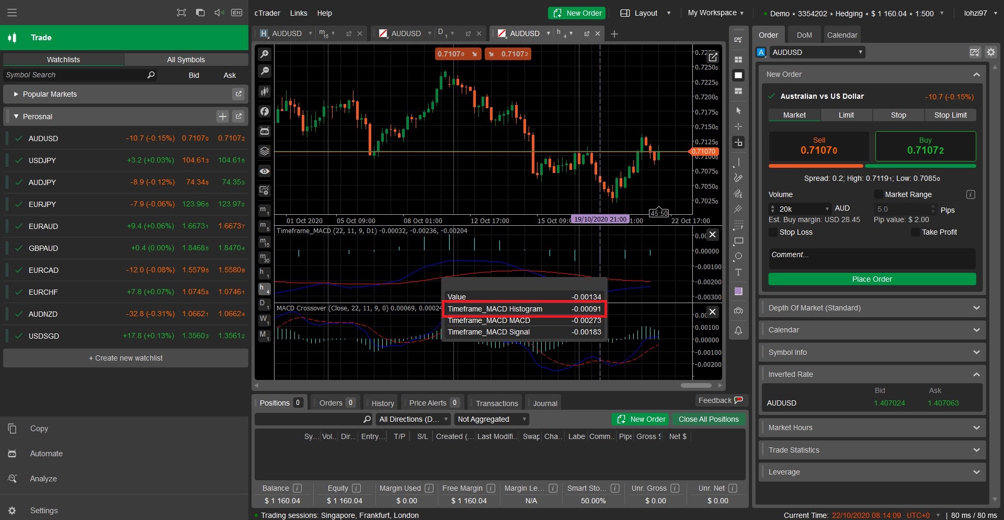Open the My Workspace dropdown

click(x=716, y=13)
